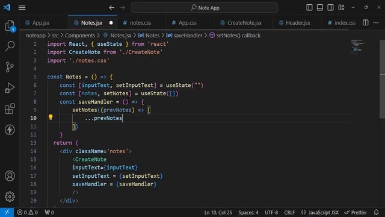The width and height of the screenshot is (385, 217).
Task: Open the remote window status icon
Action: [7, 212]
